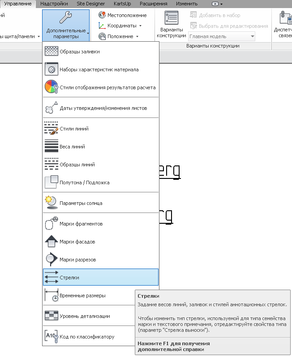Open Код по классификатору icon

[x=52, y=336]
